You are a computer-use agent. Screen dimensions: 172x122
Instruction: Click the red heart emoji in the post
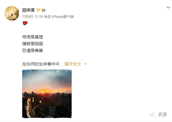pyautogui.click(x=25, y=23)
